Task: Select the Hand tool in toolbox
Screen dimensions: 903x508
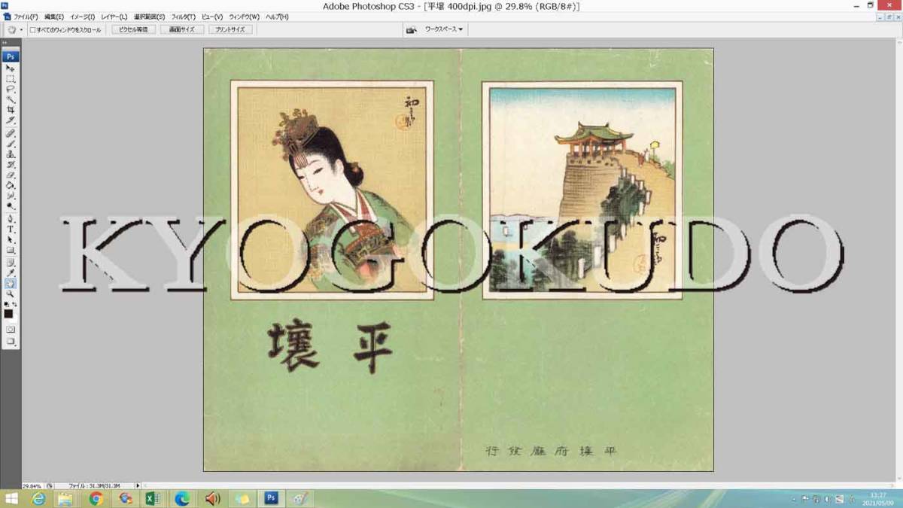Action: click(11, 284)
